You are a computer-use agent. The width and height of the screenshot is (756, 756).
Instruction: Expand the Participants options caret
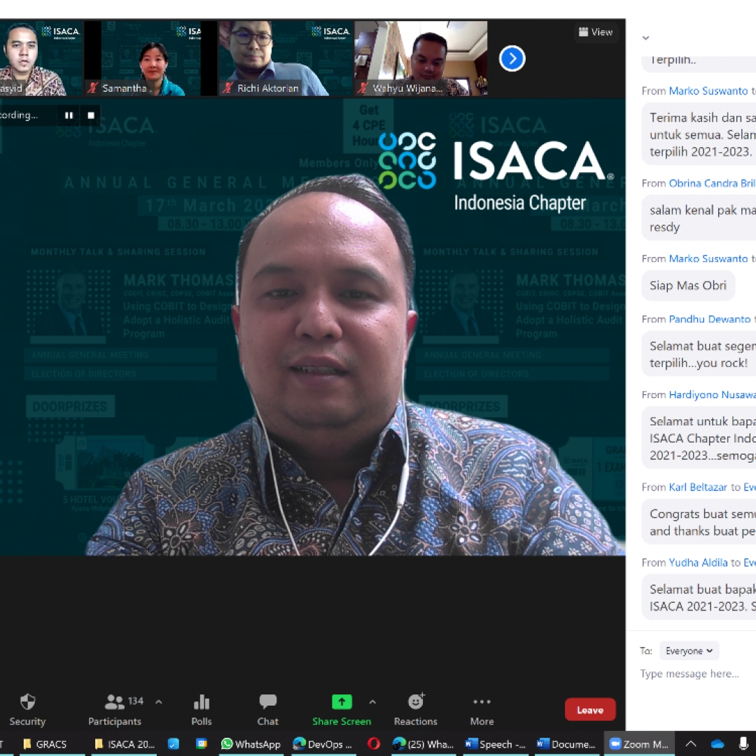click(x=159, y=702)
